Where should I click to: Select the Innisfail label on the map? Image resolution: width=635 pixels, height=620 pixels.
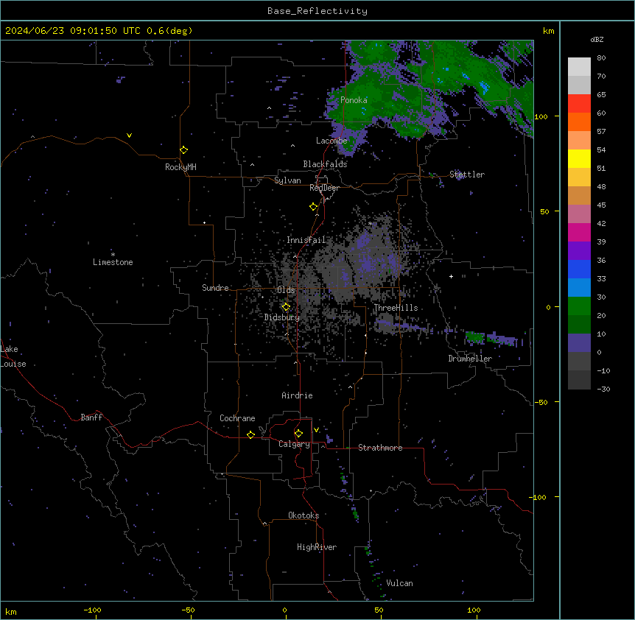(x=306, y=240)
